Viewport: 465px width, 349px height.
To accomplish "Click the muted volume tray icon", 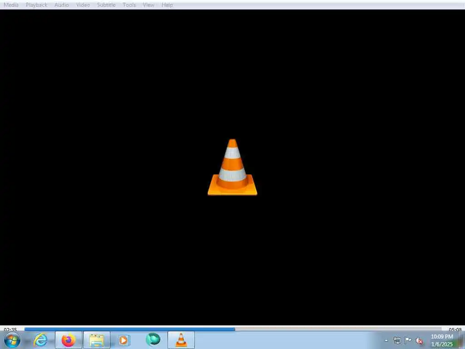I will point(419,341).
